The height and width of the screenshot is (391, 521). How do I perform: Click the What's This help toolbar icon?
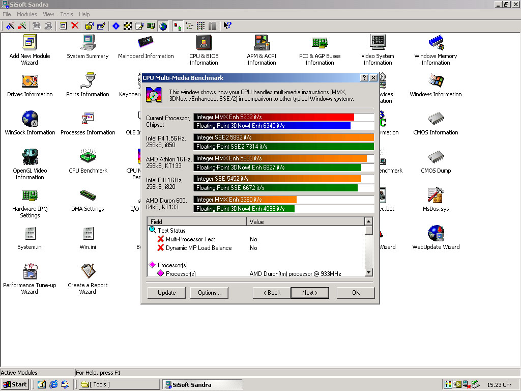click(227, 26)
